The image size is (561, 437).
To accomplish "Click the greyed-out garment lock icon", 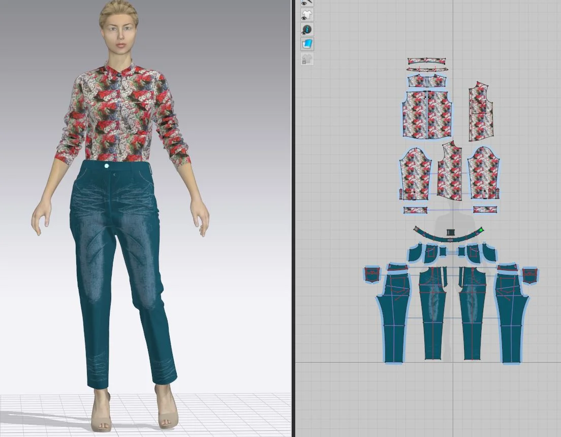I will [307, 59].
